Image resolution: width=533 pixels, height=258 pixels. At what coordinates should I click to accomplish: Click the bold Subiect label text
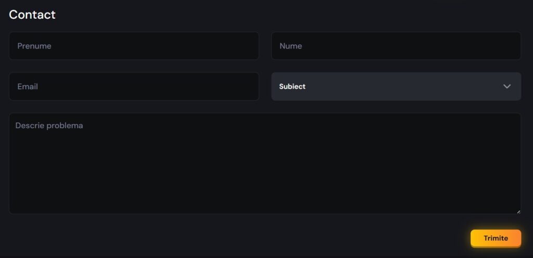293,87
